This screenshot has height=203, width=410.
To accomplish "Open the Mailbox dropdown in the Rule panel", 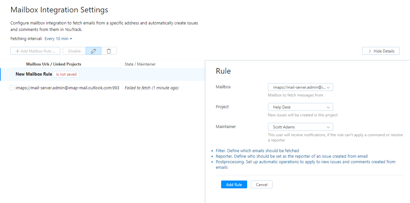I will tap(300, 87).
